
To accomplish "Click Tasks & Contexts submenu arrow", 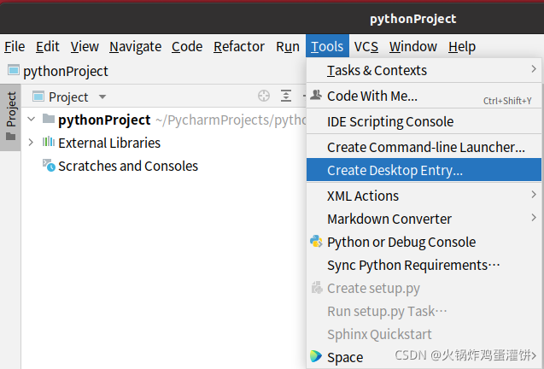I will [x=534, y=68].
